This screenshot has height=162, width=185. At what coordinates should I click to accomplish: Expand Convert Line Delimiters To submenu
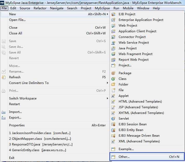108,83
